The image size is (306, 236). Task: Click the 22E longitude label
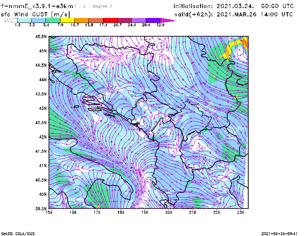[216, 212]
